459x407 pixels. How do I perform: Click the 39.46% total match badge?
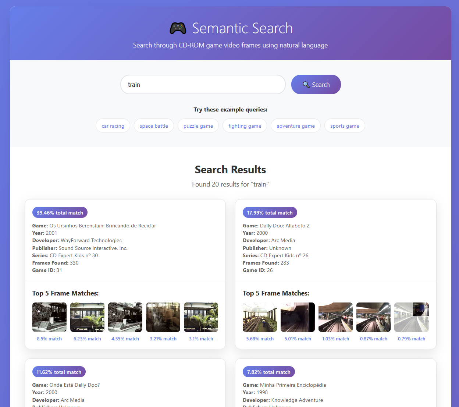pyautogui.click(x=60, y=213)
